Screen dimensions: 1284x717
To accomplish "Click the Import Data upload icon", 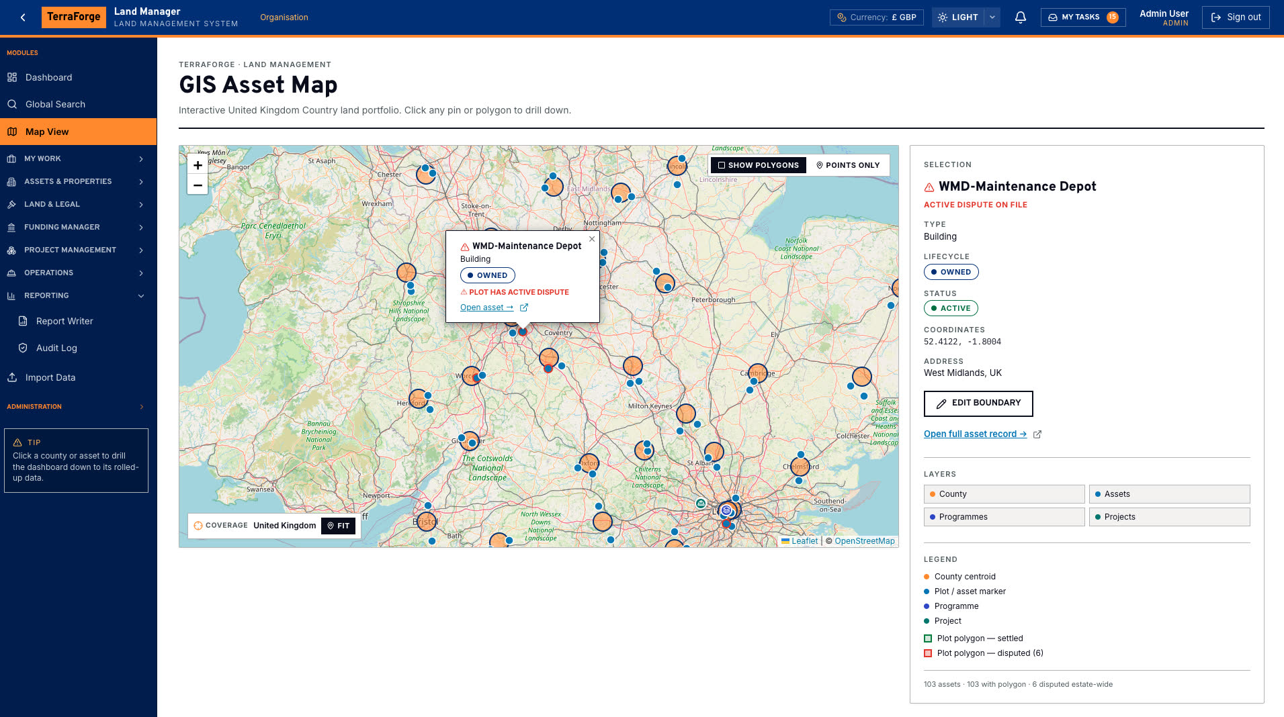I will (x=12, y=377).
